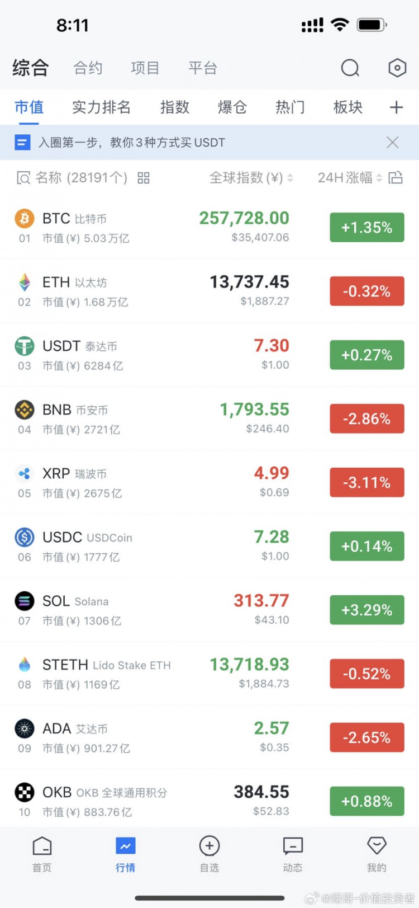Toggle ETH -0.32% change badge
This screenshot has height=908, width=419.
tap(367, 291)
